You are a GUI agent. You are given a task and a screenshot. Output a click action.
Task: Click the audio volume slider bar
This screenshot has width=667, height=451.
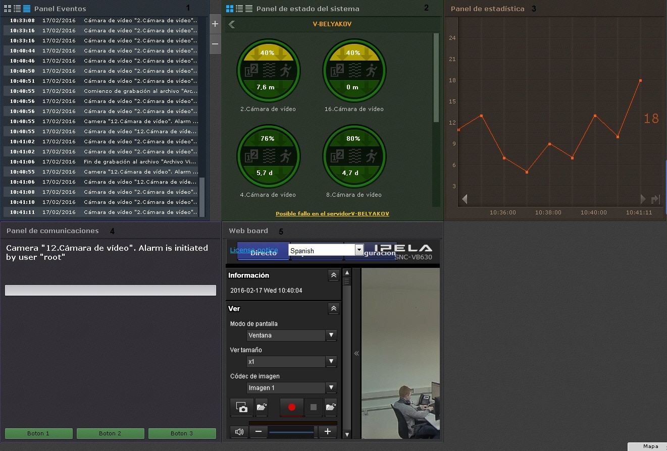coord(292,432)
